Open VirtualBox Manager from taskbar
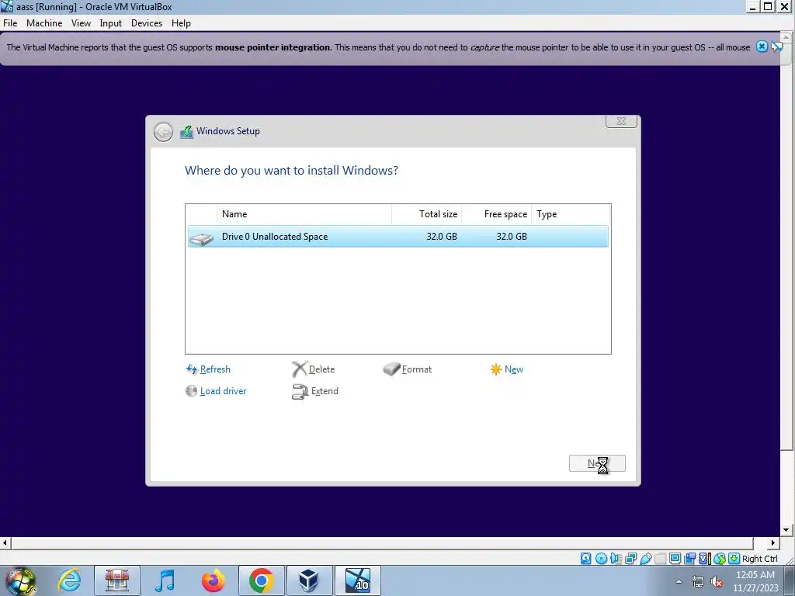This screenshot has width=795, height=596. click(x=309, y=580)
